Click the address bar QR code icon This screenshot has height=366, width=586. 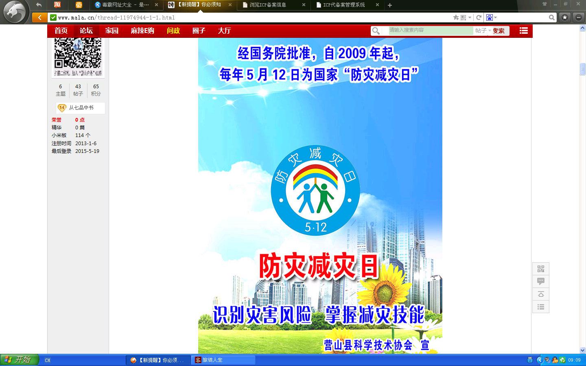(463, 17)
